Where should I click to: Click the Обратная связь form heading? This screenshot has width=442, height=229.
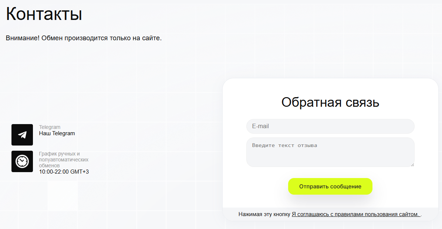pyautogui.click(x=330, y=102)
